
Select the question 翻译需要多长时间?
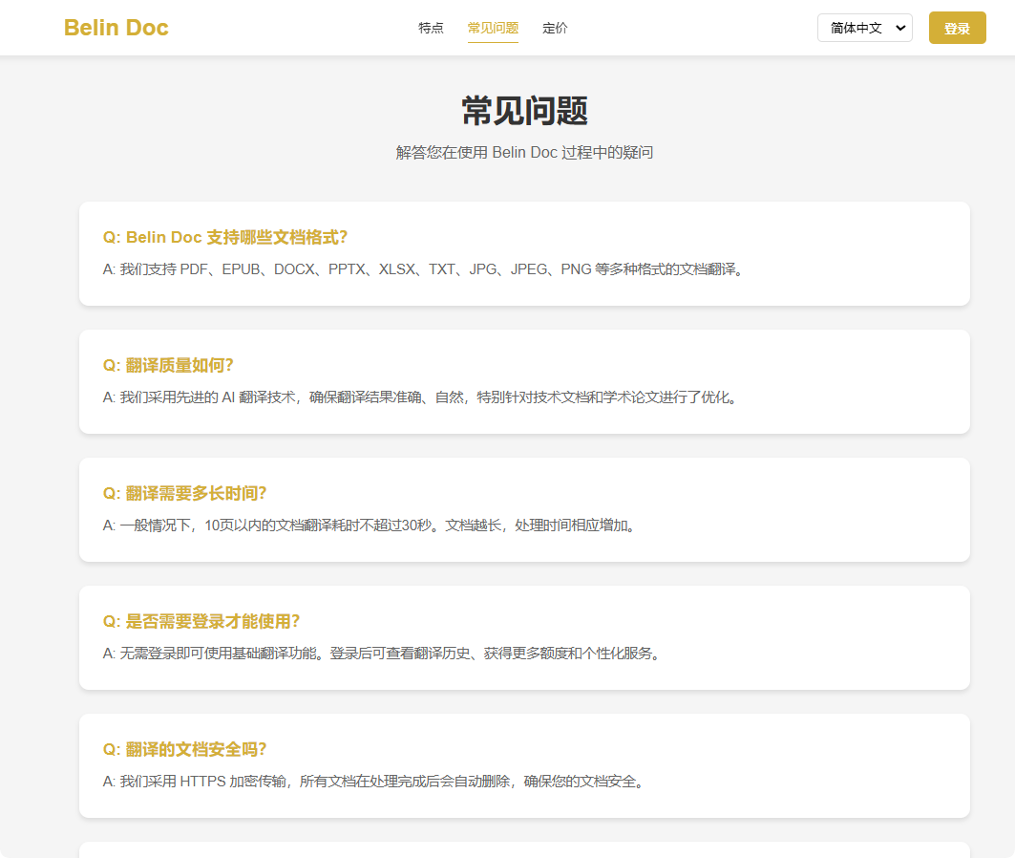[184, 493]
